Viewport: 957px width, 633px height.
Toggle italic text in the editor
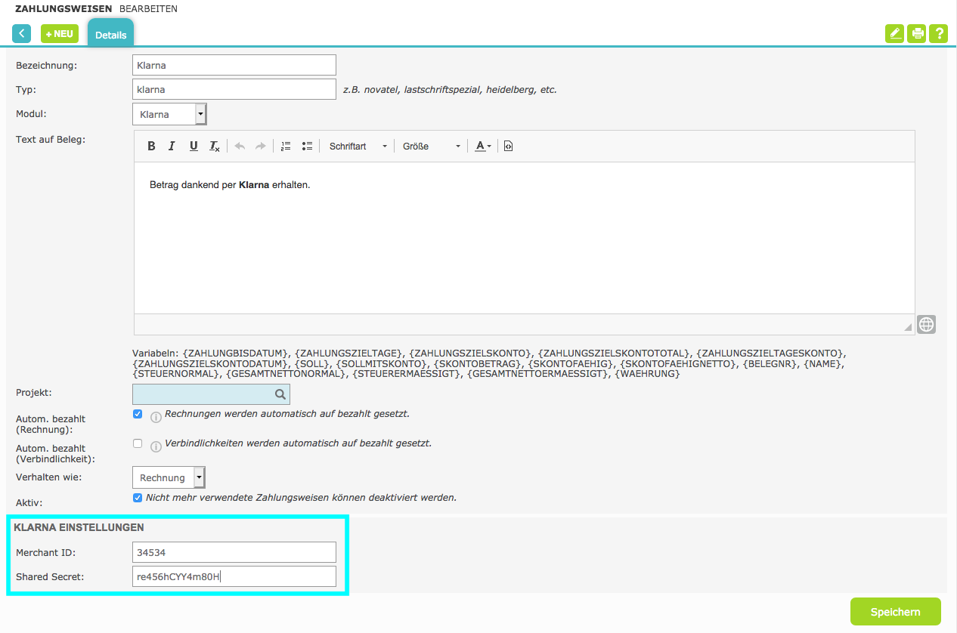pyautogui.click(x=172, y=146)
